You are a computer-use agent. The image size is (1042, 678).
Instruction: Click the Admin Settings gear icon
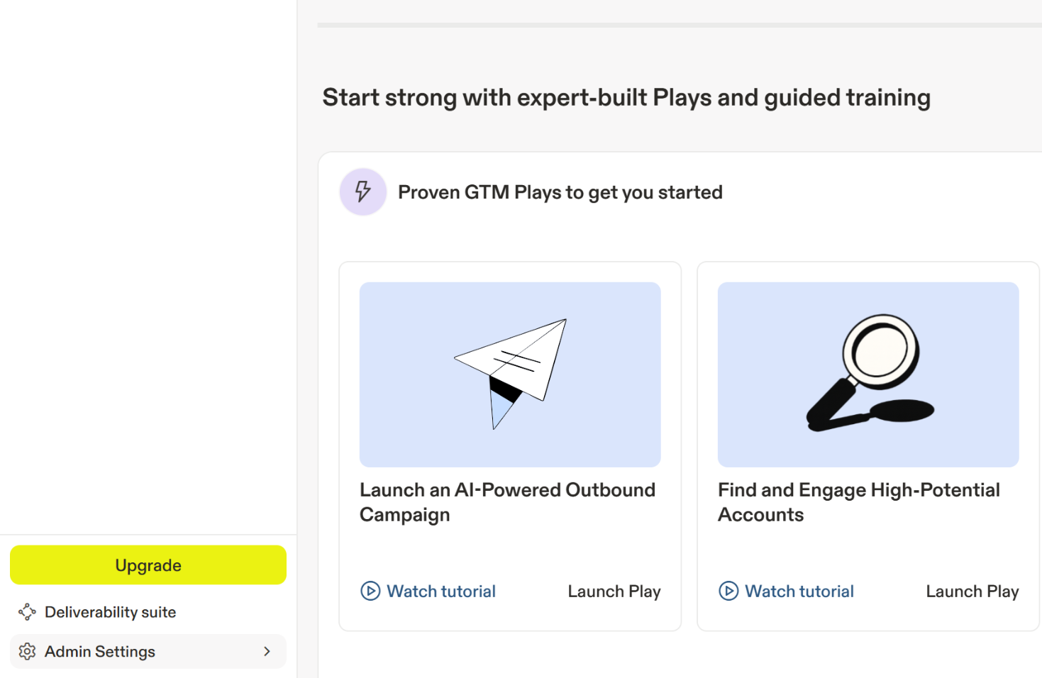tap(27, 652)
